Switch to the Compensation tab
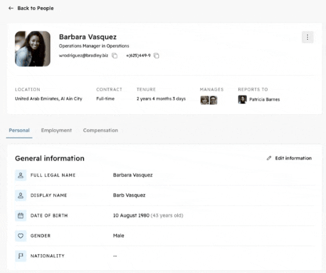326x273 pixels. (100, 130)
